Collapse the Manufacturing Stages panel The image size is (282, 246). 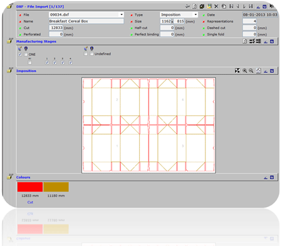266,41
